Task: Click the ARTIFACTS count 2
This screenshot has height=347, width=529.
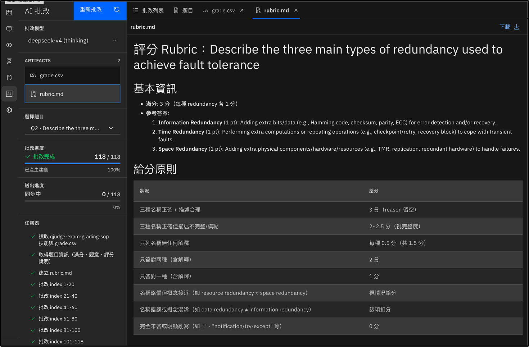Action: (x=119, y=61)
